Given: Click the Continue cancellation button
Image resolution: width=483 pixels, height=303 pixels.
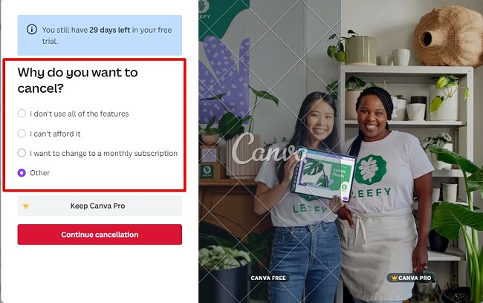Looking at the screenshot, I should [100, 235].
